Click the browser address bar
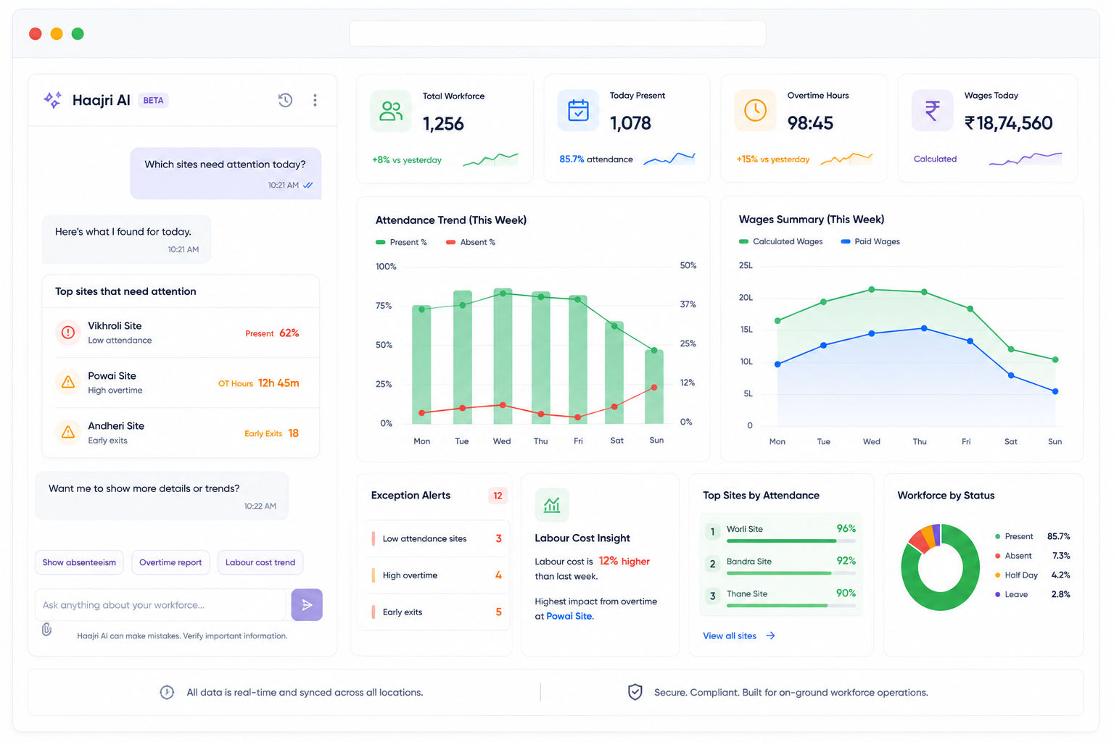The height and width of the screenshot is (742, 1114). pos(558,33)
